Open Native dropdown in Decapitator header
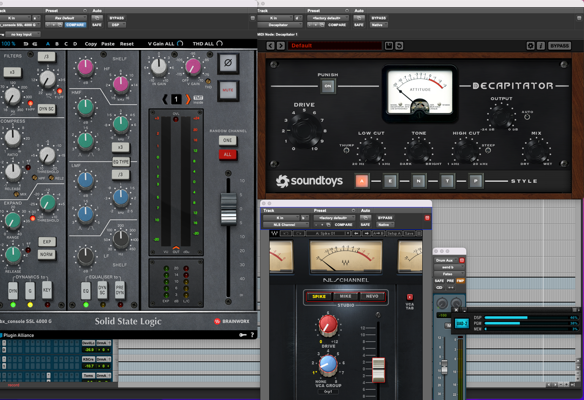The width and height of the screenshot is (584, 400). 379,25
